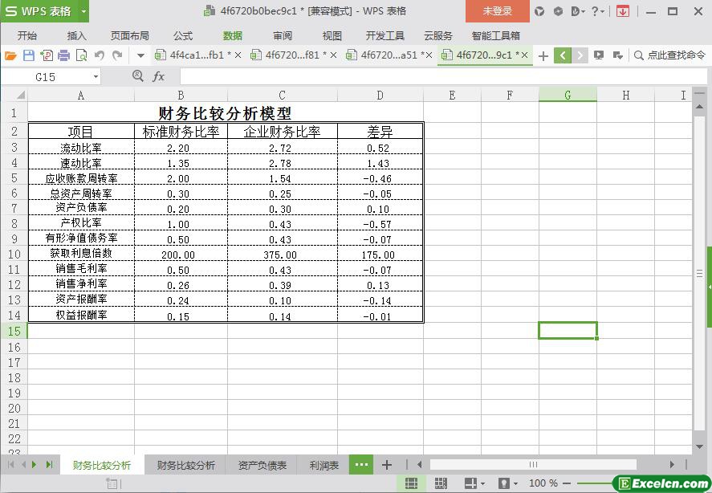The image size is (712, 493).
Task: Click the 未登录 login button
Action: 497,11
